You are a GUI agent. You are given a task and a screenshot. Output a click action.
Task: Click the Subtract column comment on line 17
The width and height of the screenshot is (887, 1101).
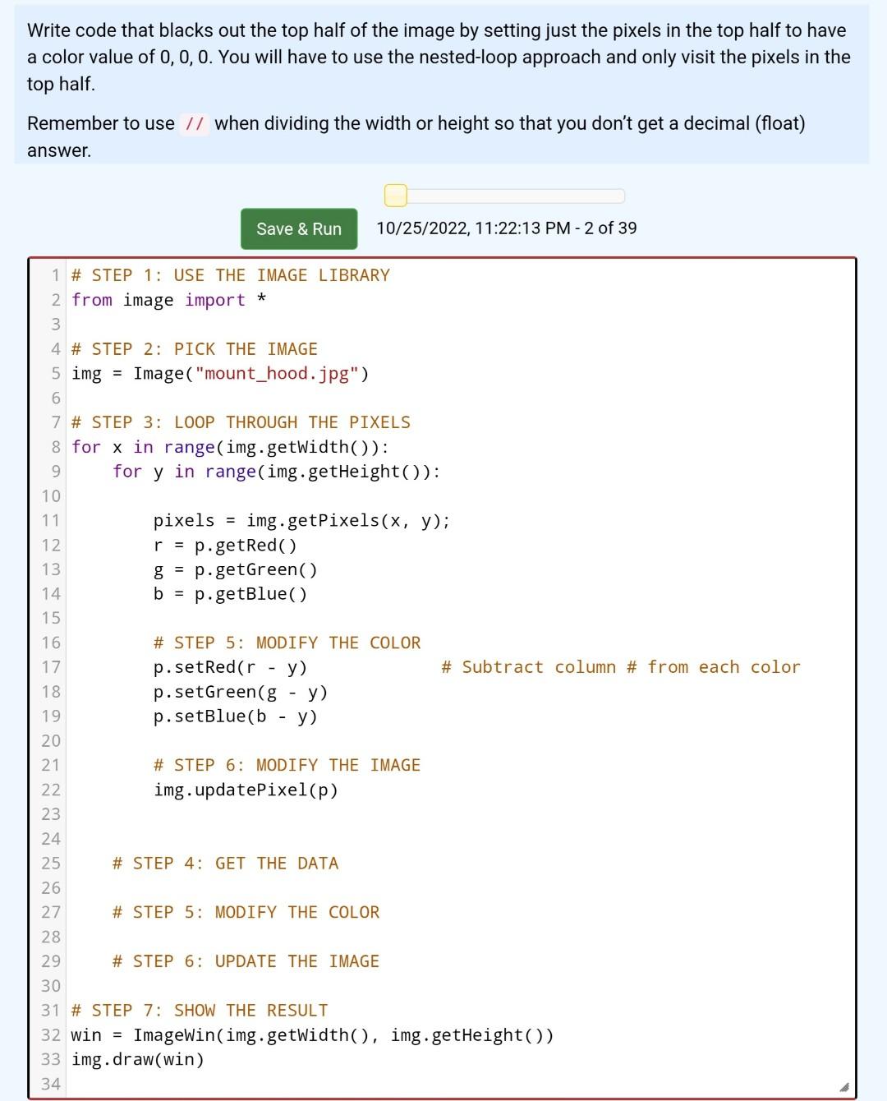coord(620,667)
